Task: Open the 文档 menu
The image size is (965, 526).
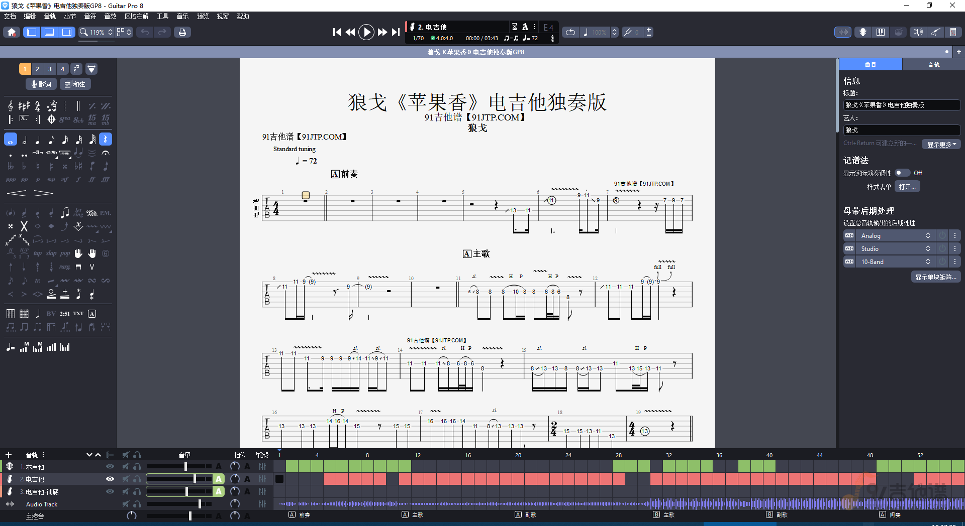Action: 10,16
